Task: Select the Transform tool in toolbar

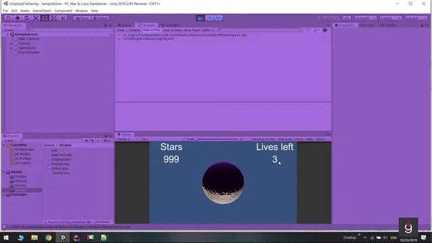Action: pyautogui.click(x=54, y=18)
